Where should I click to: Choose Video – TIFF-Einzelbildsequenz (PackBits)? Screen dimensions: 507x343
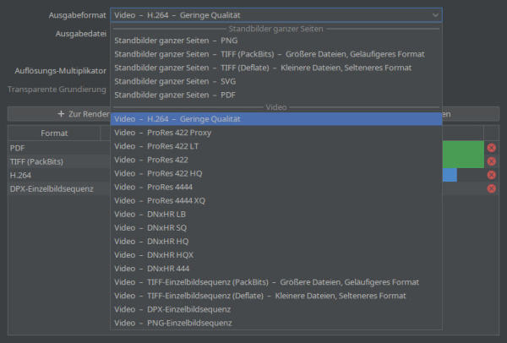276,282
